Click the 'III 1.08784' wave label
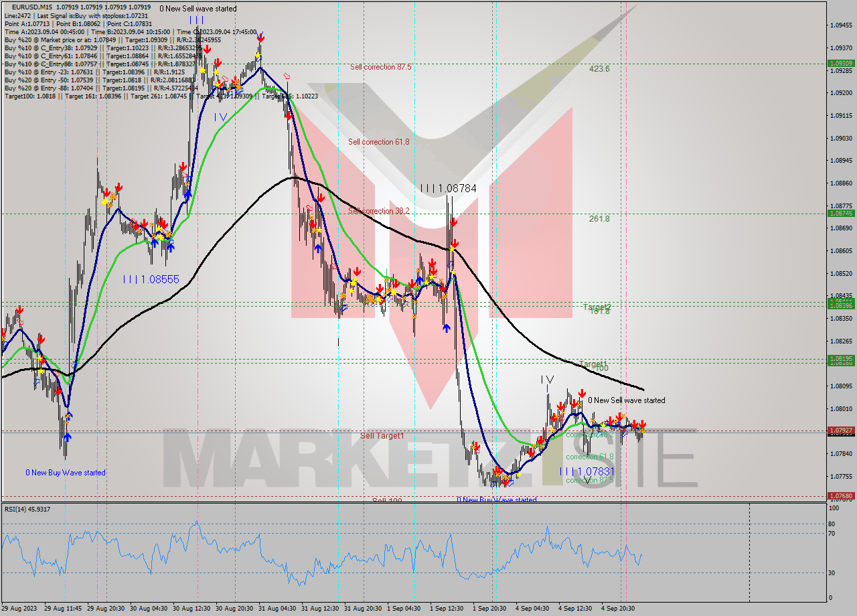This screenshot has width=857, height=616. click(x=448, y=189)
